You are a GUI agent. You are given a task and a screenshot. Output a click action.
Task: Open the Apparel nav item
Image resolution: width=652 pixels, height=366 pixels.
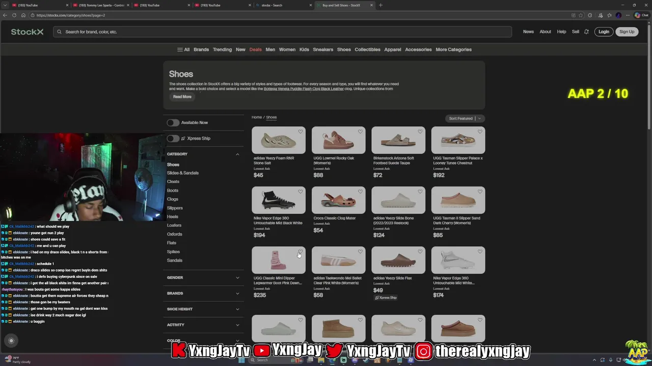[x=392, y=49]
